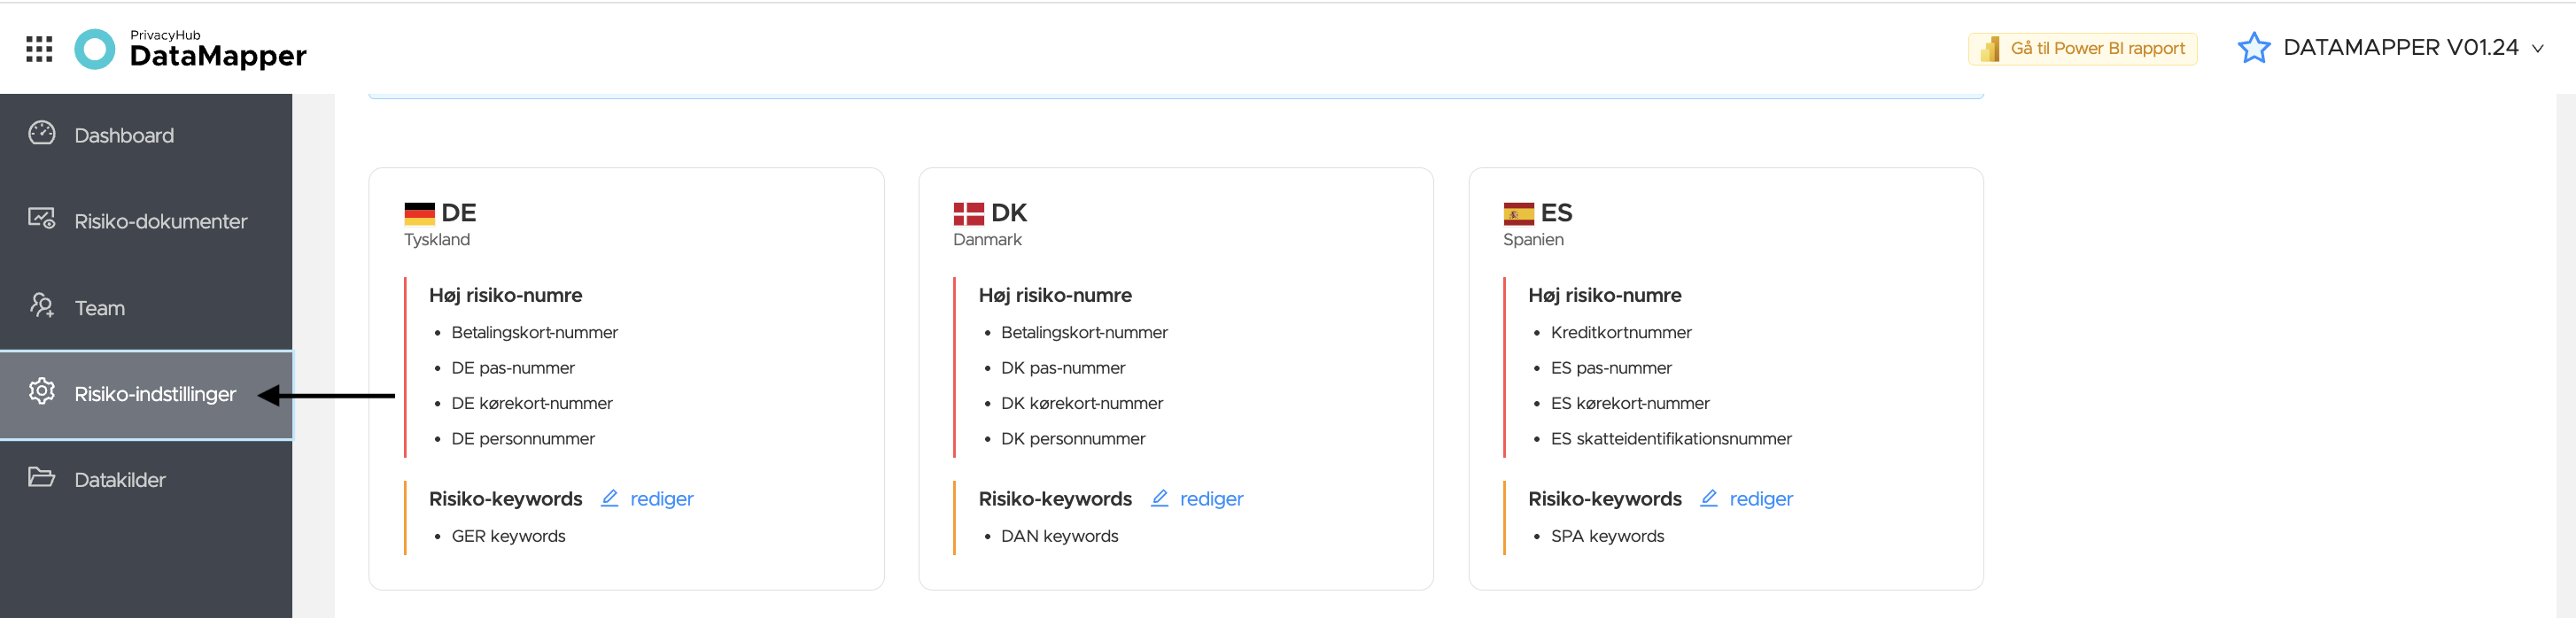The image size is (2576, 618).
Task: Open Datakilder from the sidebar
Action: point(146,480)
